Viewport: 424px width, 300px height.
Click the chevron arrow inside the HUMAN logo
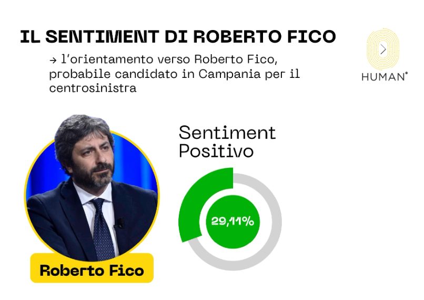[x=383, y=49]
